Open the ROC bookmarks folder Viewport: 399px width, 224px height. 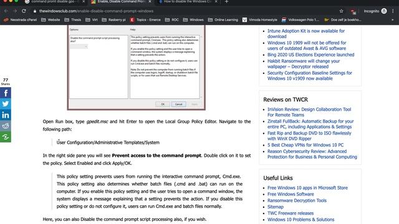172,20
